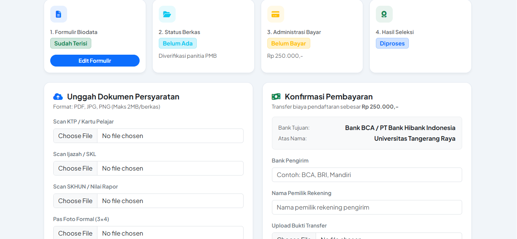517x239 pixels.
Task: Click the 'Rp 250.000,-' amount under Belum Bayar
Action: click(285, 56)
